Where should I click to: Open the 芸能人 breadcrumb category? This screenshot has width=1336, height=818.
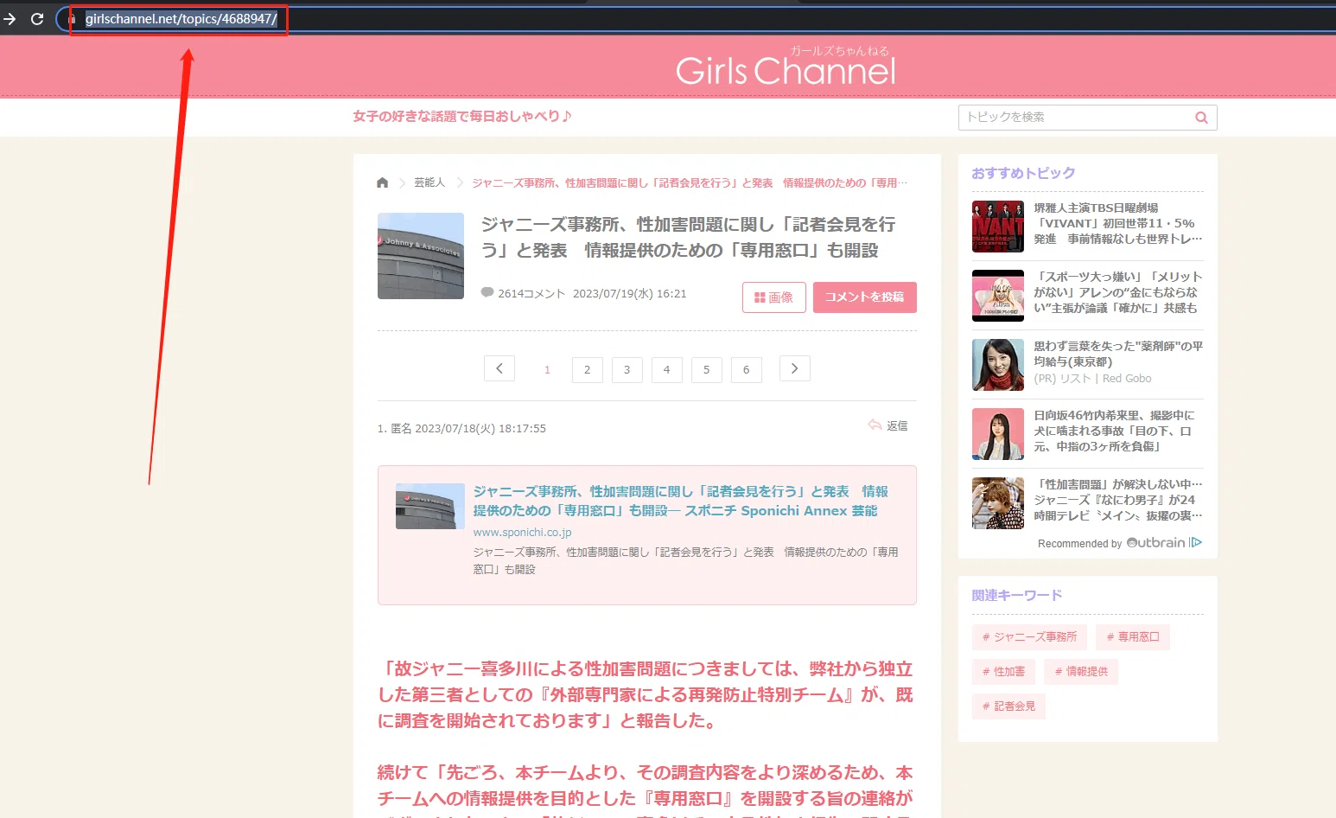coord(429,182)
